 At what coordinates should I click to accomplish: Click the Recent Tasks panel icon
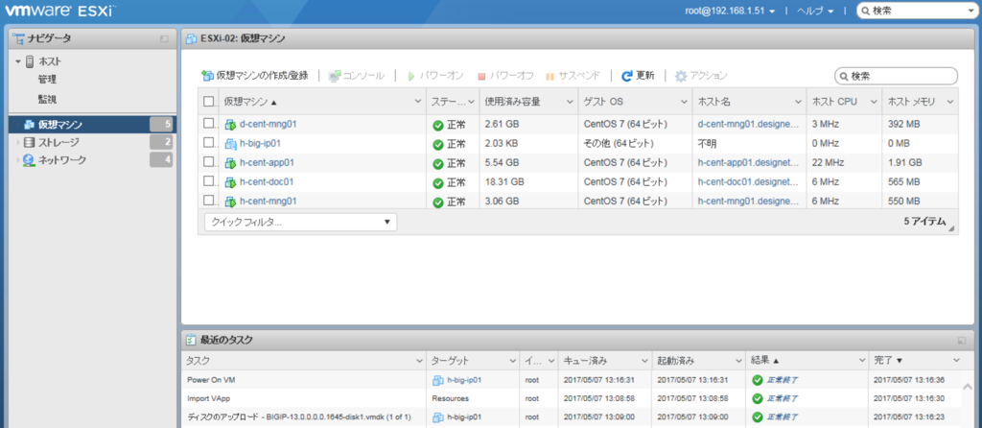click(191, 340)
